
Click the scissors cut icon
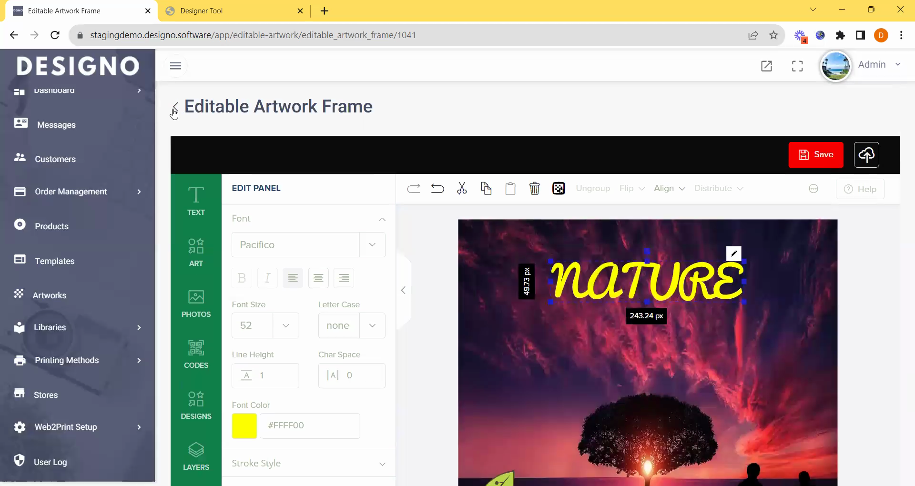(462, 189)
